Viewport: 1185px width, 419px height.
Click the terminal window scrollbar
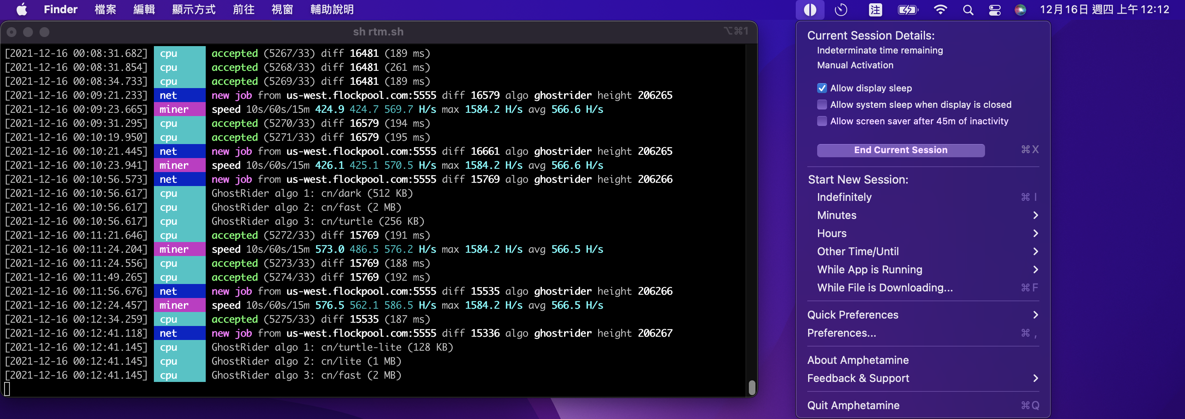coord(752,387)
